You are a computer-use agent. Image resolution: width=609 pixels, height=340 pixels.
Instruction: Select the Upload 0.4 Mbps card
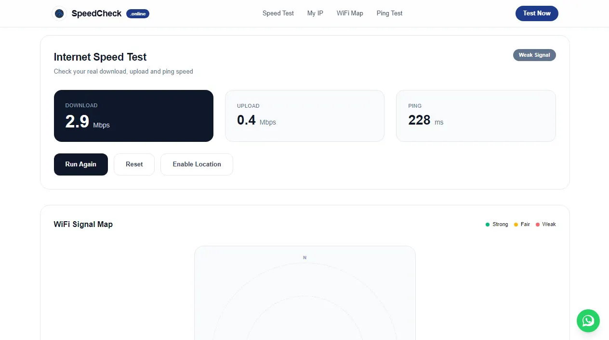click(x=304, y=116)
